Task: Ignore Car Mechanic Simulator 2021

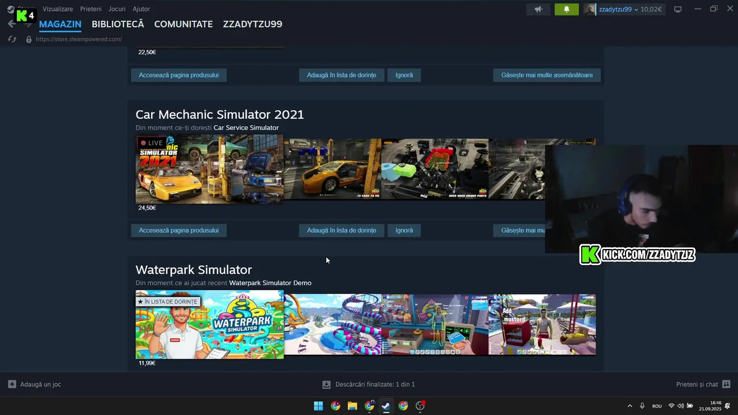Action: (x=404, y=231)
